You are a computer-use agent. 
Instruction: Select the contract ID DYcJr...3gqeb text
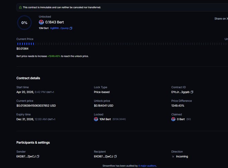coord(180,92)
